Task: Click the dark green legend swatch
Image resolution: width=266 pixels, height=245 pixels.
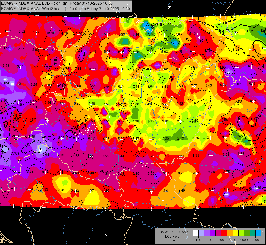Action: pyautogui.click(x=247, y=233)
